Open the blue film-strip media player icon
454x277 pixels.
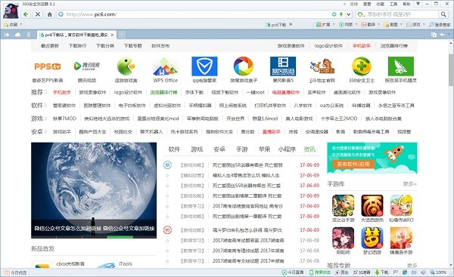[x=283, y=66]
